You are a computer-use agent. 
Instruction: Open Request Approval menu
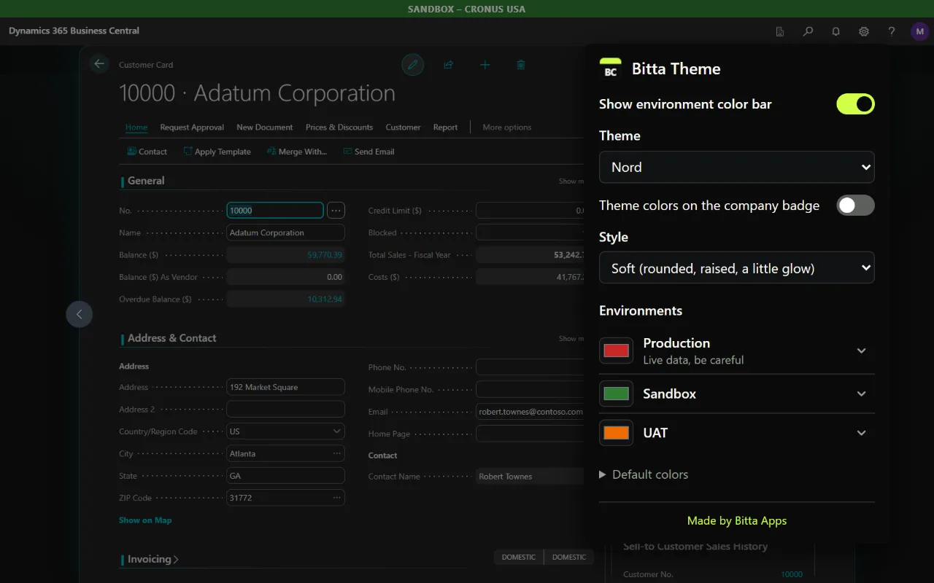192,127
